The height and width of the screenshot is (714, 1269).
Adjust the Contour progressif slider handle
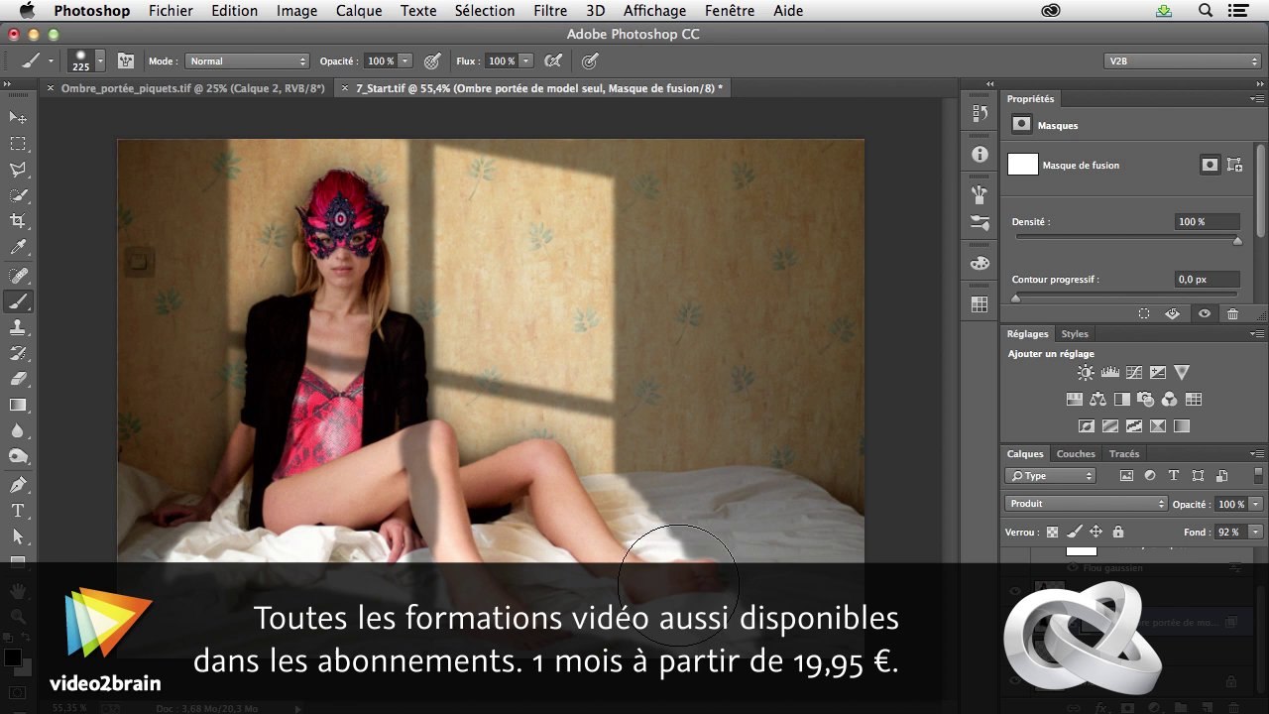point(1015,297)
